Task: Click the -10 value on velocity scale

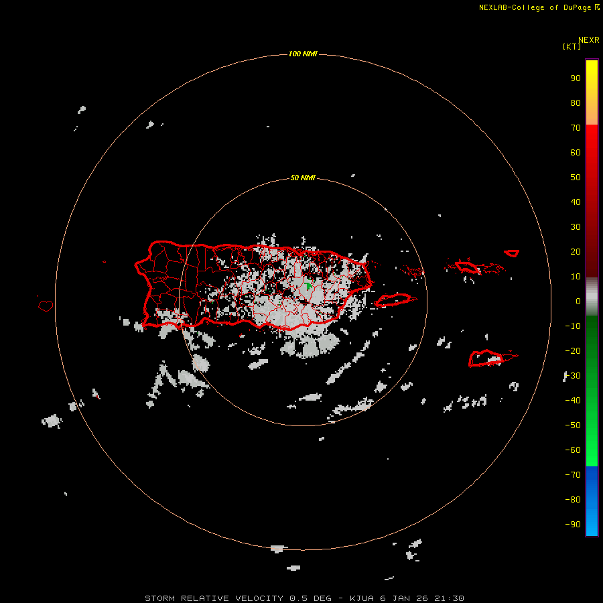Action: tap(573, 326)
